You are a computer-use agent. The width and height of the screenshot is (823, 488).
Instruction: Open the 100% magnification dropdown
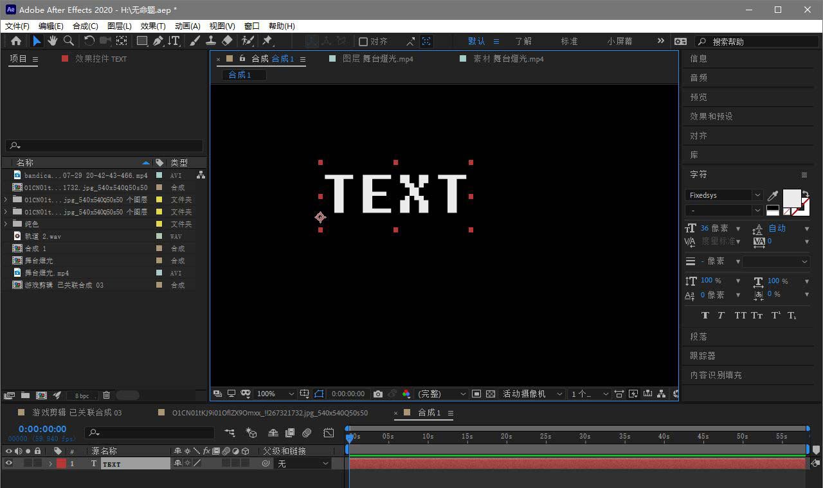point(291,394)
